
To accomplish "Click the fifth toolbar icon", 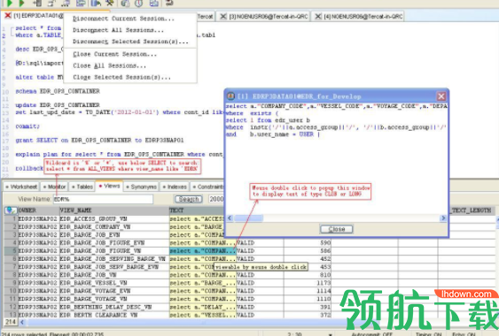I will tap(66, 4).
